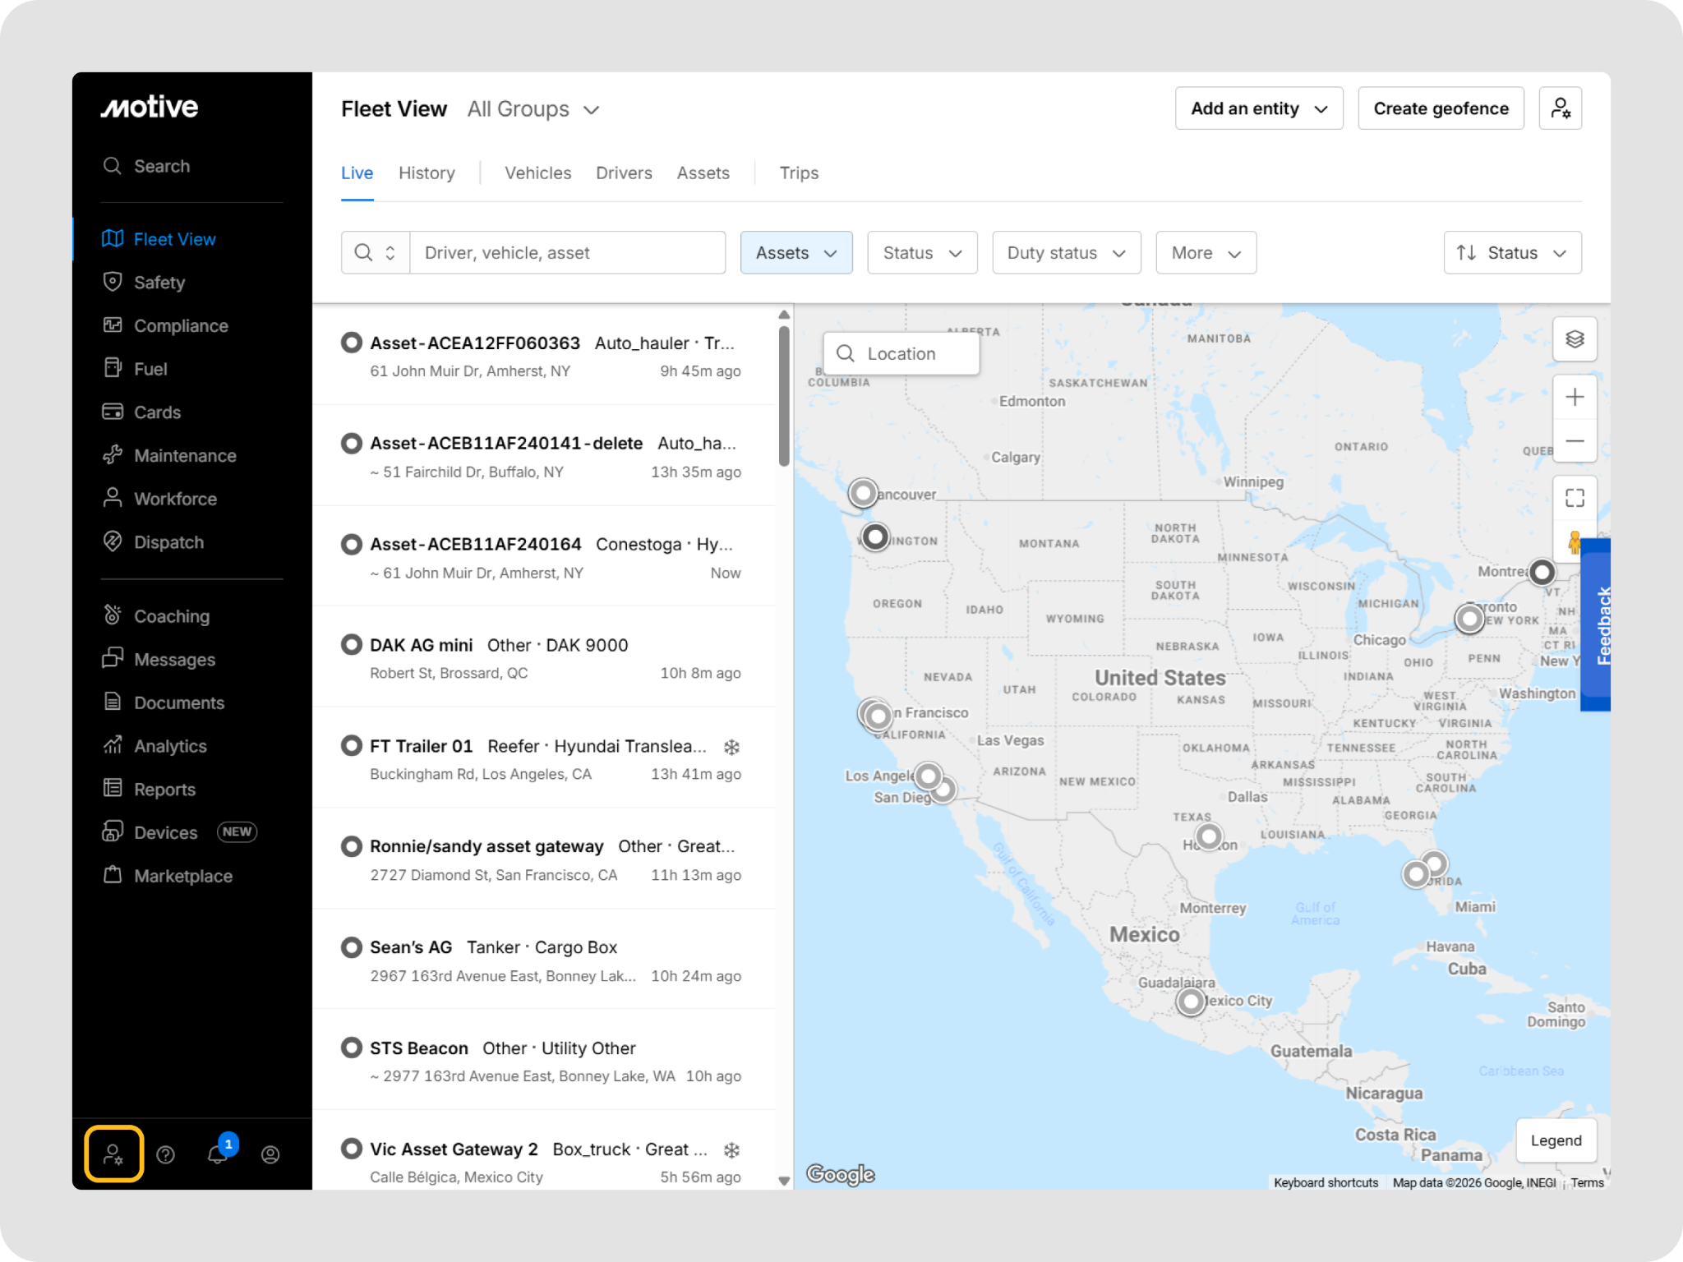1683x1262 pixels.
Task: Enter fullscreen map view
Action: click(1574, 498)
